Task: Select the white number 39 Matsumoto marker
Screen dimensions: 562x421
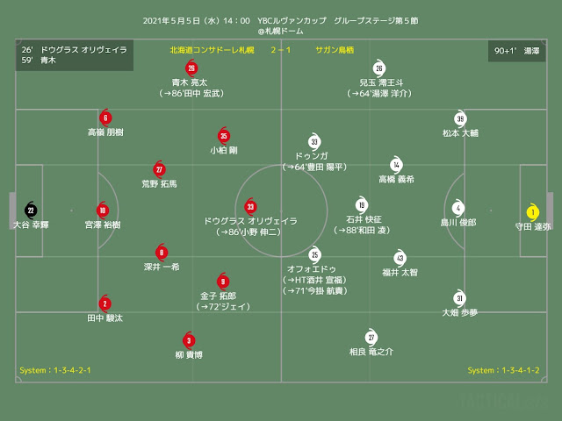Action: click(x=460, y=118)
